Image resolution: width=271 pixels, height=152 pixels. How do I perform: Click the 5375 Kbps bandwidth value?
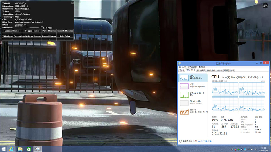point(48,28)
